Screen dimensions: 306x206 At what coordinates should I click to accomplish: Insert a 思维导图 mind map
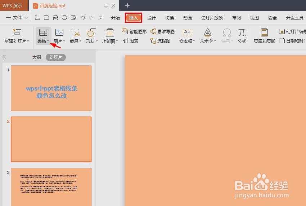click(162, 31)
